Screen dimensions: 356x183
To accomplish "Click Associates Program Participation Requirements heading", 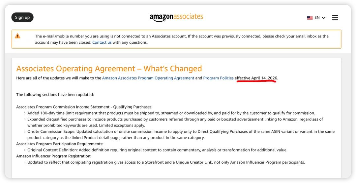I will click(x=60, y=144).
